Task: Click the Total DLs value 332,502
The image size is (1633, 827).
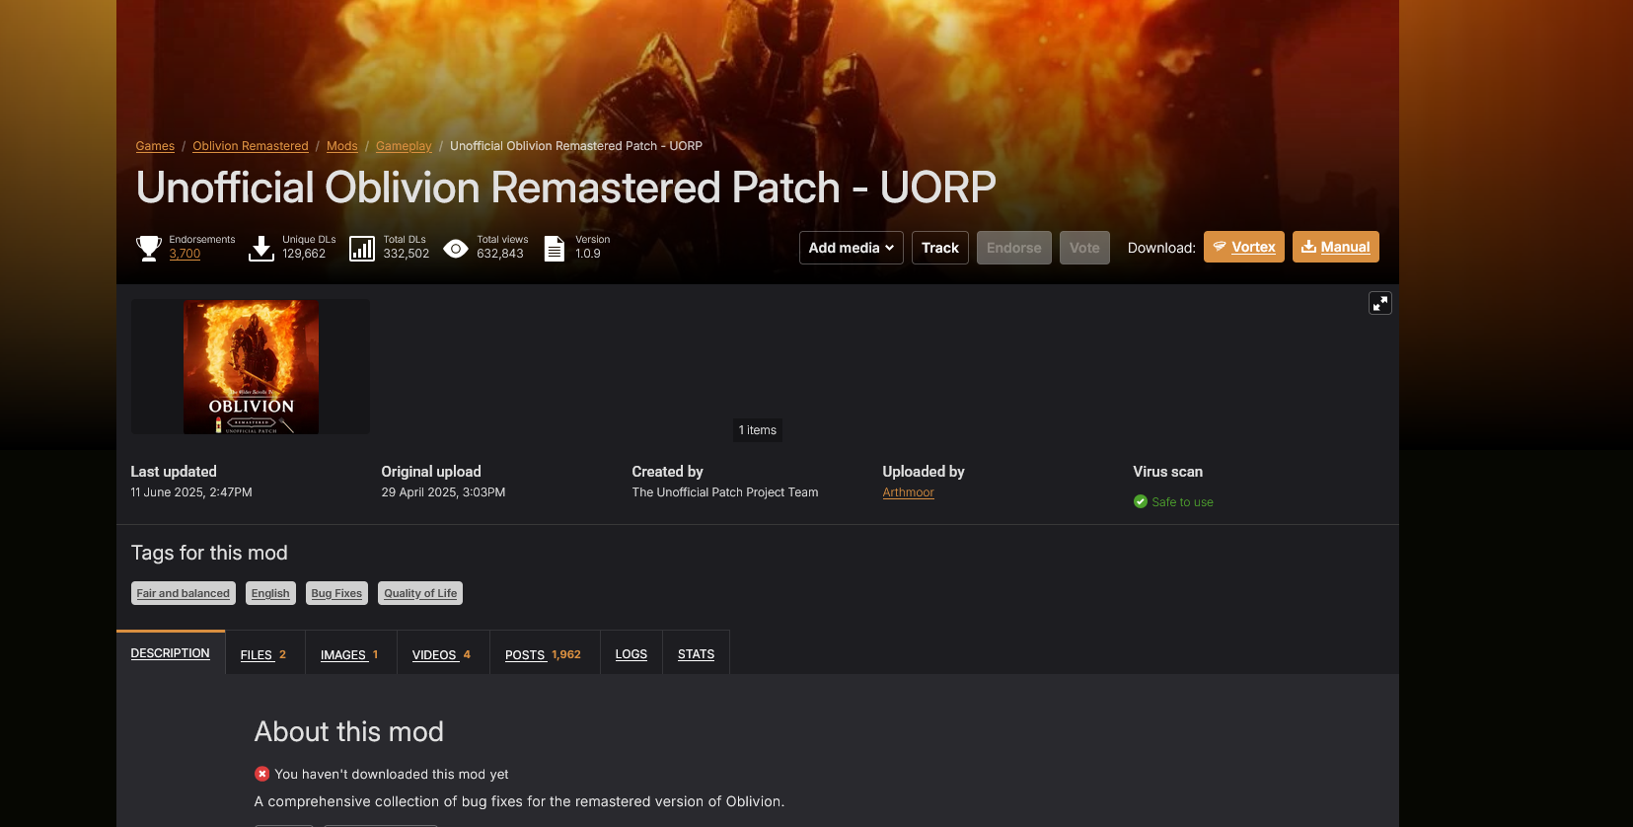Action: coord(407,254)
